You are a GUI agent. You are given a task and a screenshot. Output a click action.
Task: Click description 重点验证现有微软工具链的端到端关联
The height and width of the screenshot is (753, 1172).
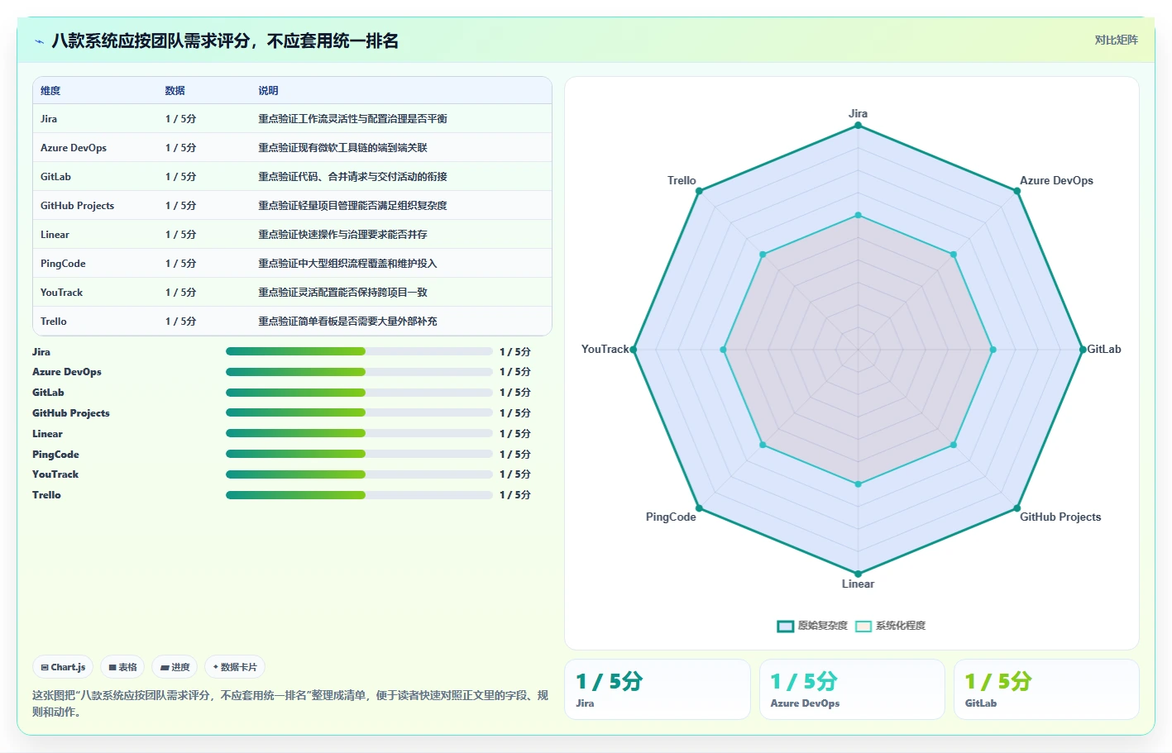[x=342, y=148]
